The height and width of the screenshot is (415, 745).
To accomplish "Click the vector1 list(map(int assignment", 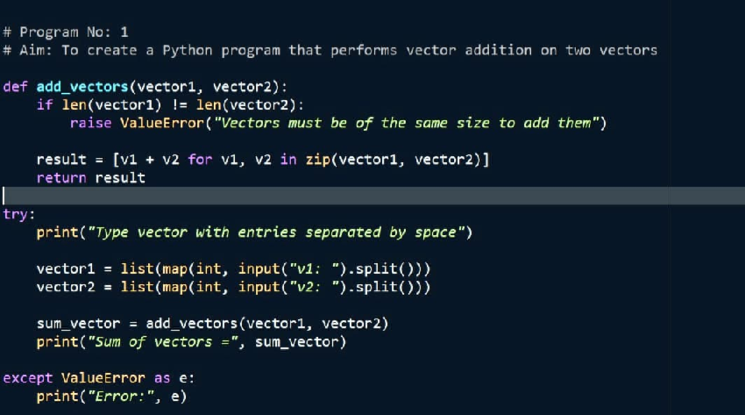I will [x=233, y=269].
